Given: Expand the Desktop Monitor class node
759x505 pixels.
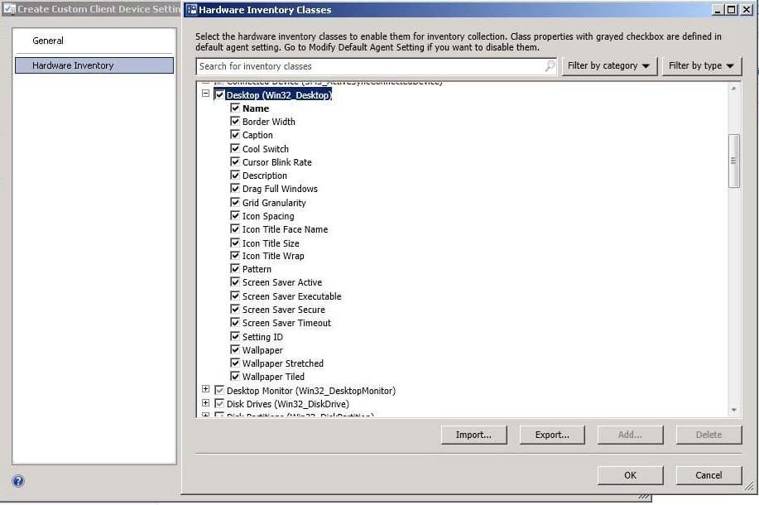Looking at the screenshot, I should [206, 390].
